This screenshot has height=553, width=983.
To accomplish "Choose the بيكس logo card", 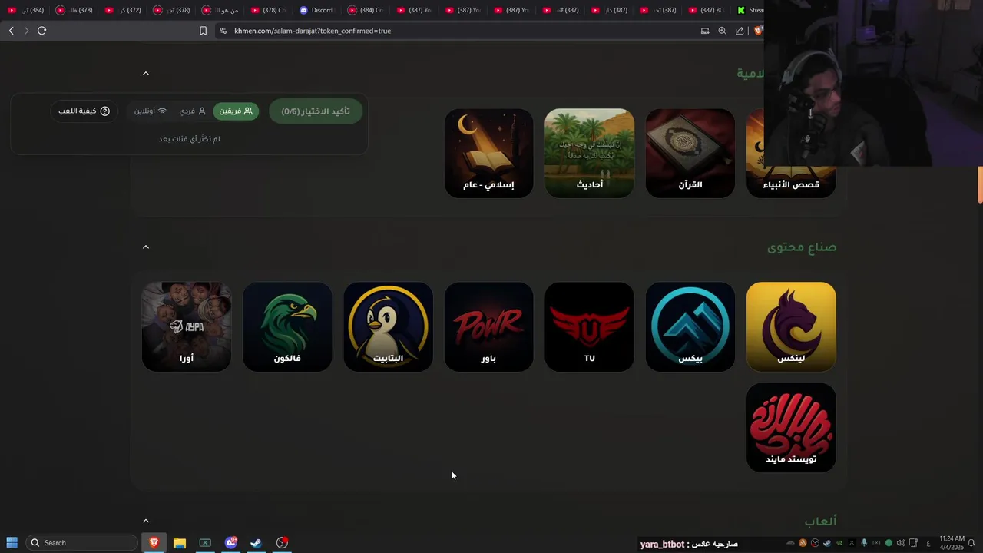I will click(690, 326).
